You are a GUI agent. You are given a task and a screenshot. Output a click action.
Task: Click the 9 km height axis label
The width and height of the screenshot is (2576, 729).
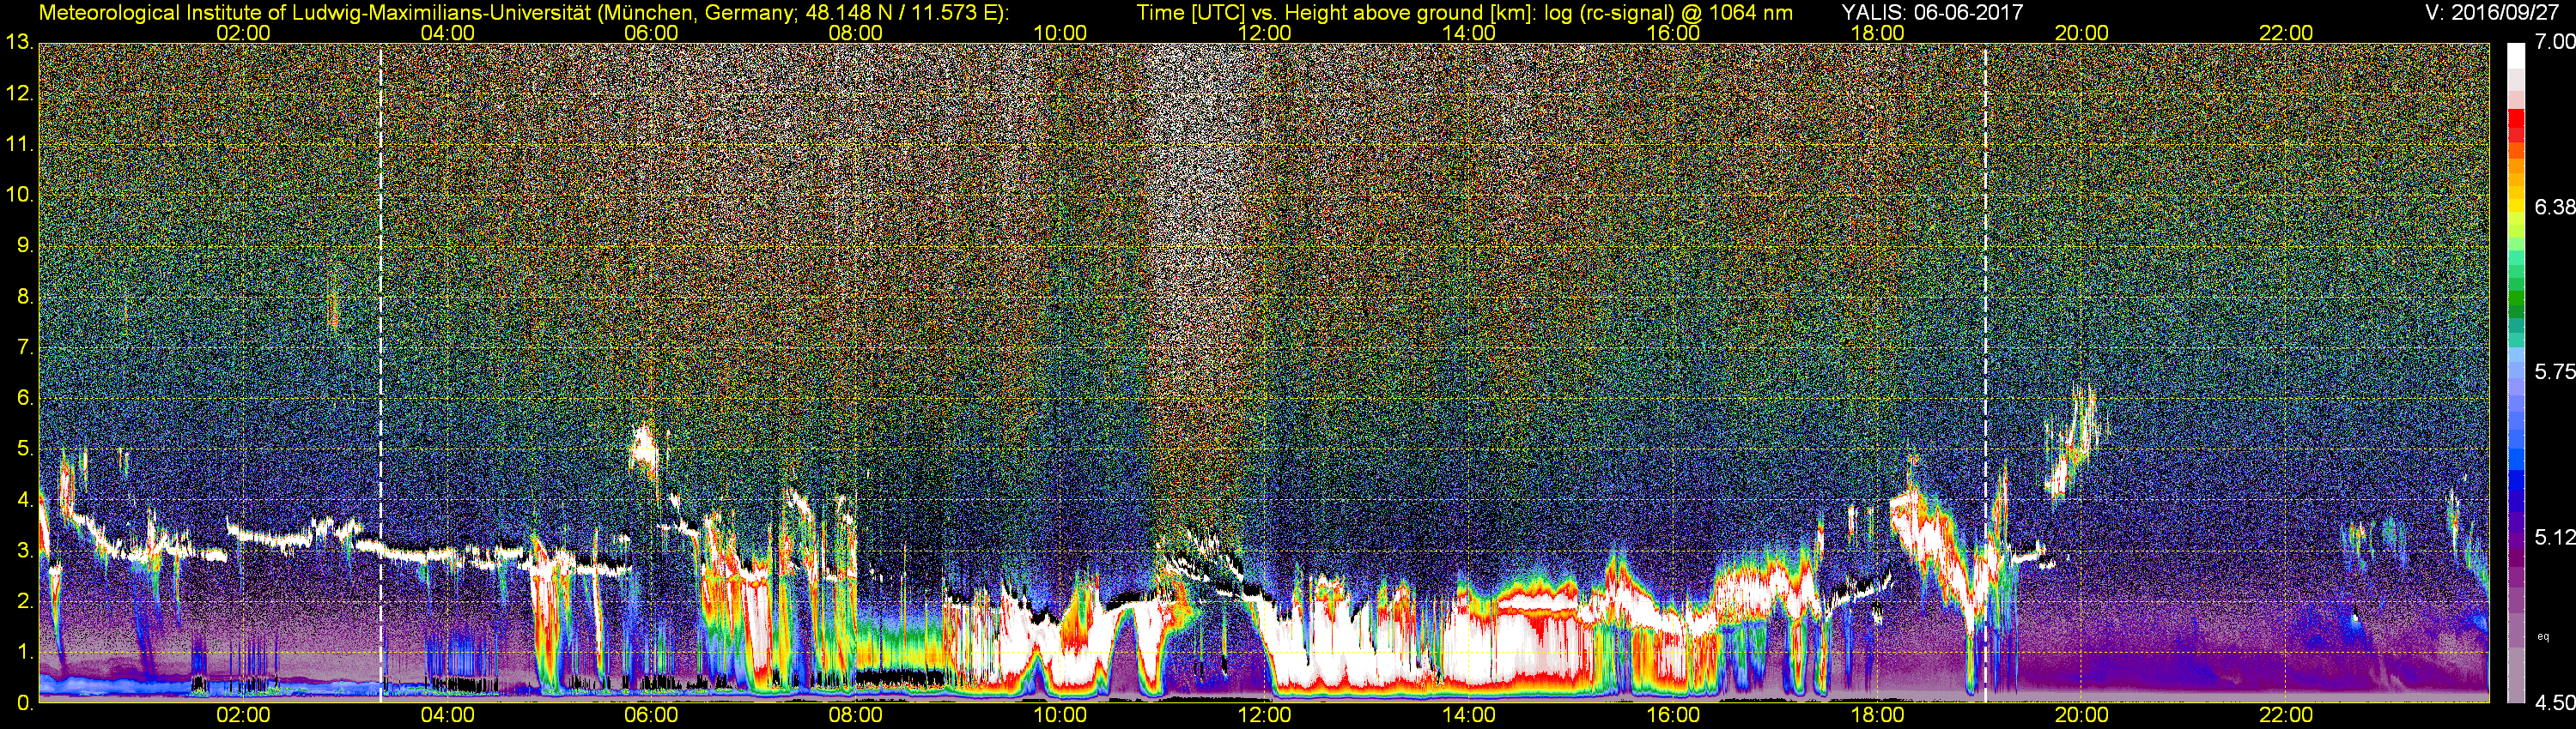coord(25,245)
